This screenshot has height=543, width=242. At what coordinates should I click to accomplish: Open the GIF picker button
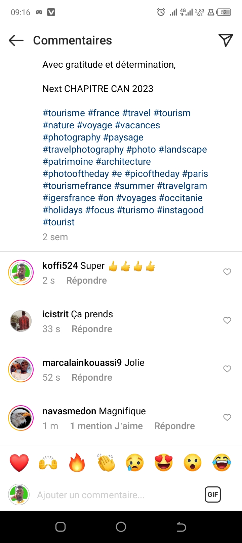point(212,494)
